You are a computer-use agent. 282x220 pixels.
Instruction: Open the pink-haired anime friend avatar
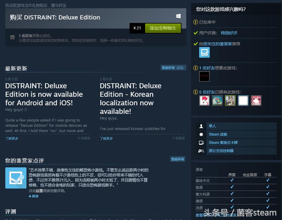tap(256, 101)
